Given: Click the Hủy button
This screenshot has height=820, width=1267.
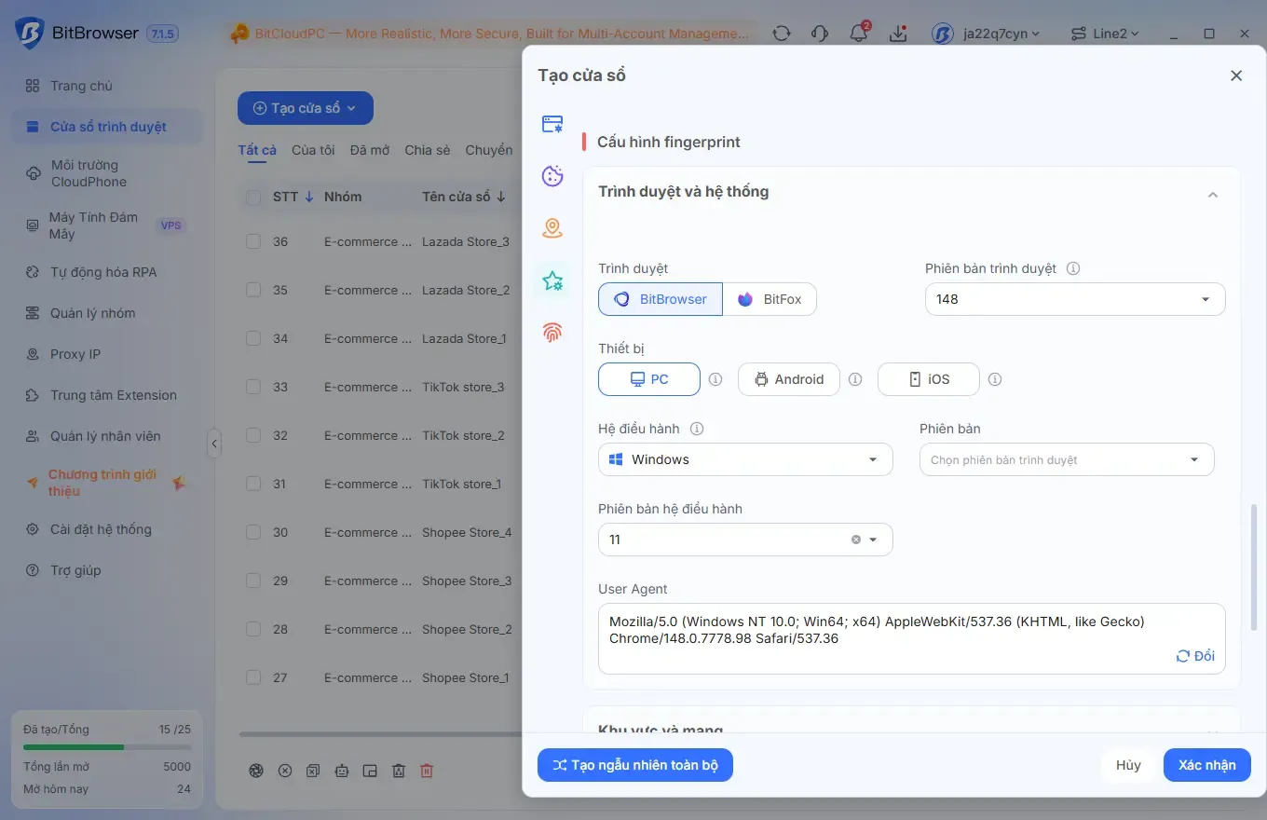Looking at the screenshot, I should (1128, 765).
